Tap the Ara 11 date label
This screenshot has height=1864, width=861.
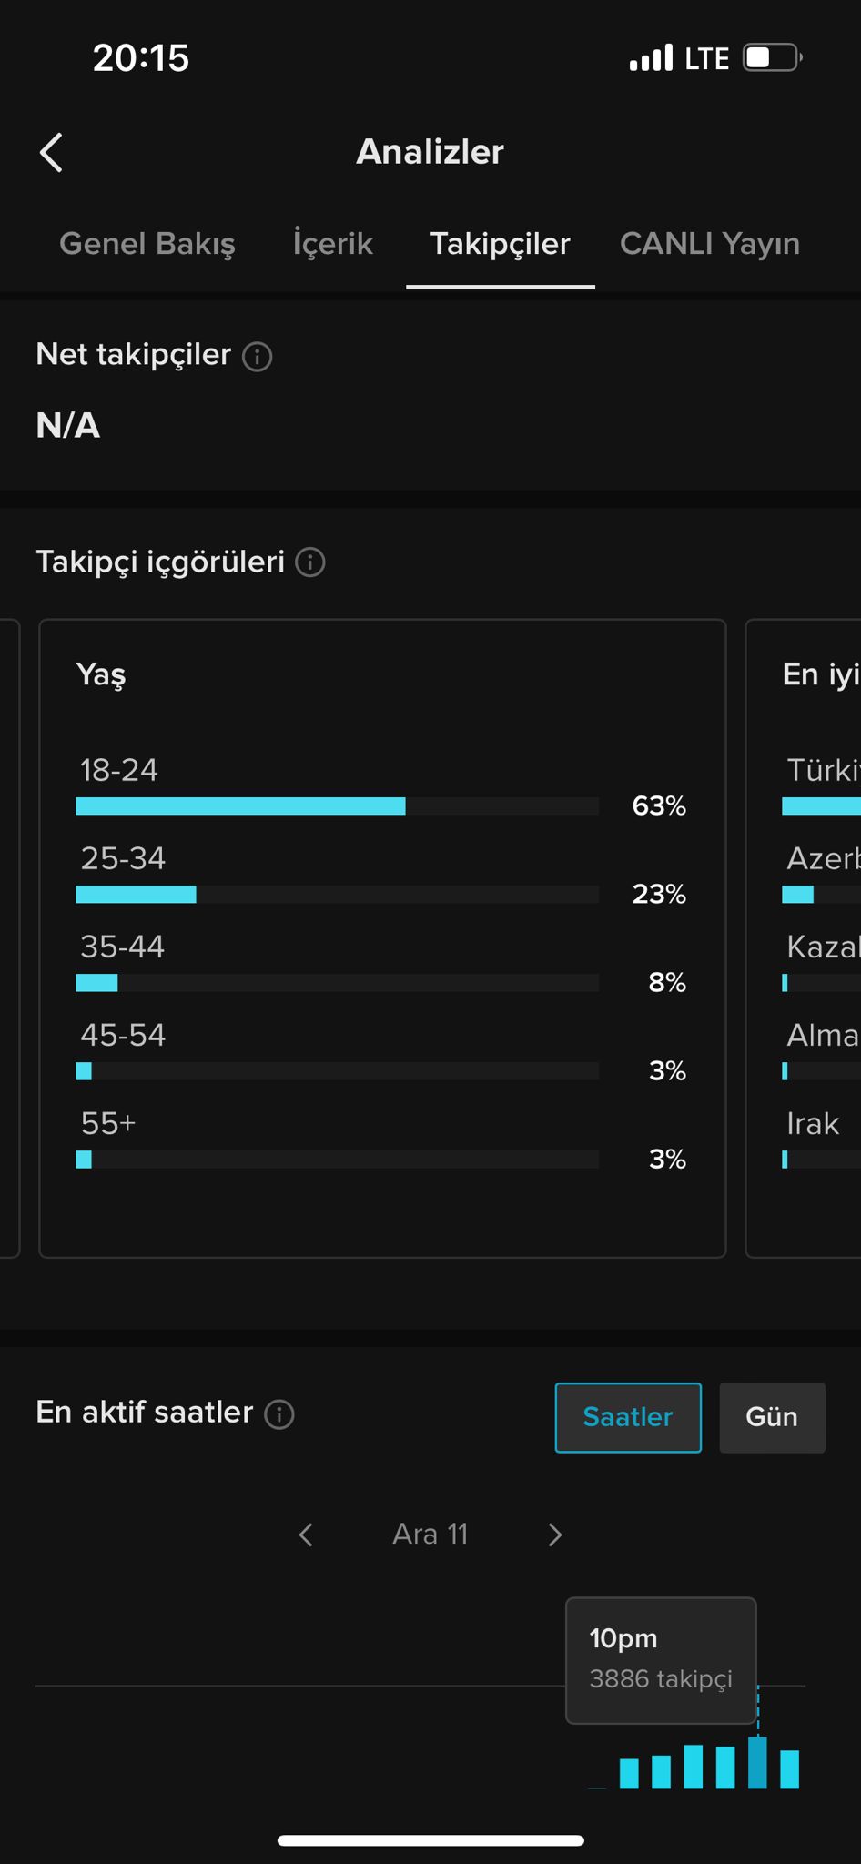[430, 1535]
